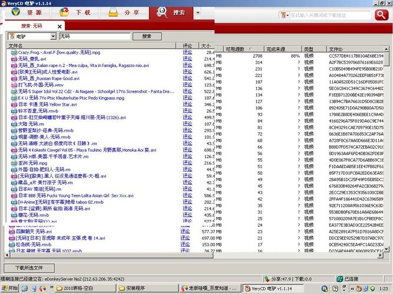Click the 1:23 taskbar clock
Screen dimensions: 393x294
[x=384, y=289]
